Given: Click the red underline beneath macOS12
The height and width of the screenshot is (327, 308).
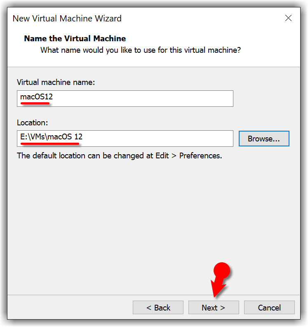Looking at the screenshot, I should (x=35, y=104).
